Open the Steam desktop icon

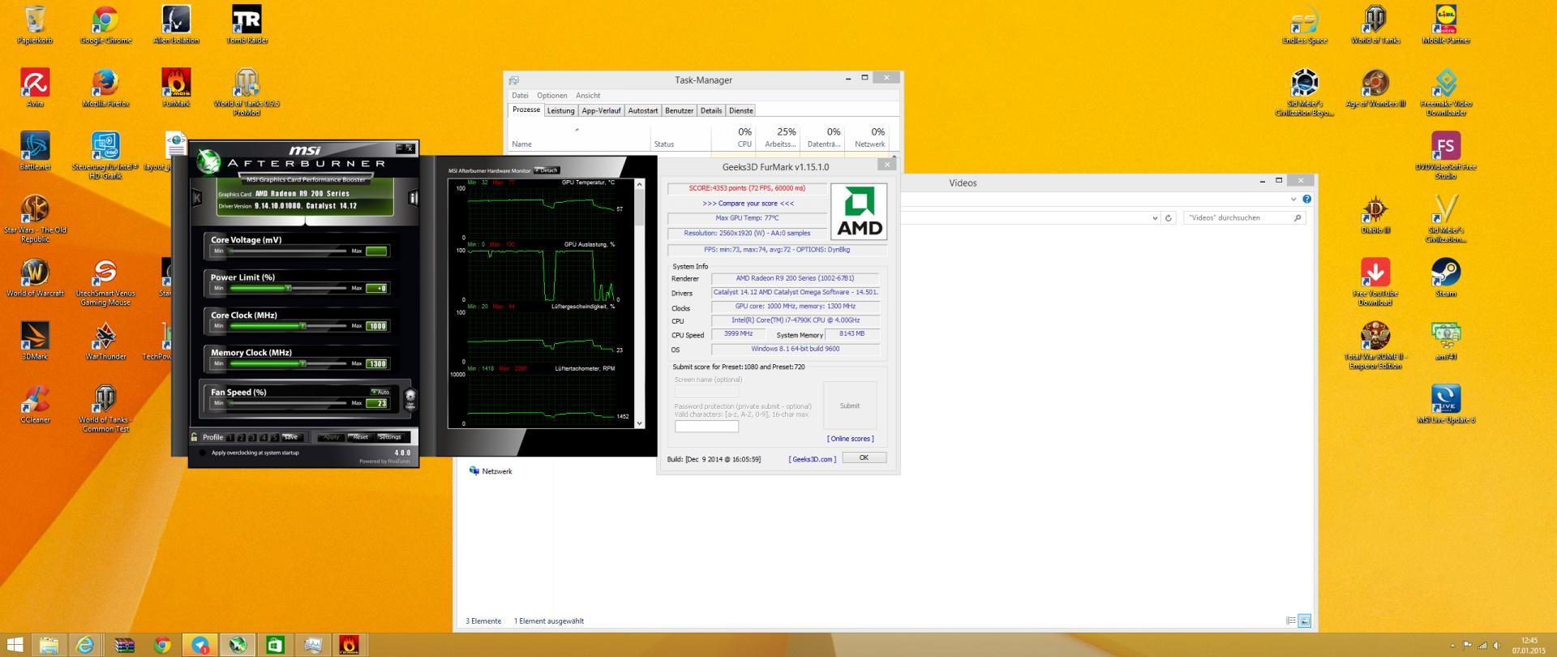(1446, 277)
